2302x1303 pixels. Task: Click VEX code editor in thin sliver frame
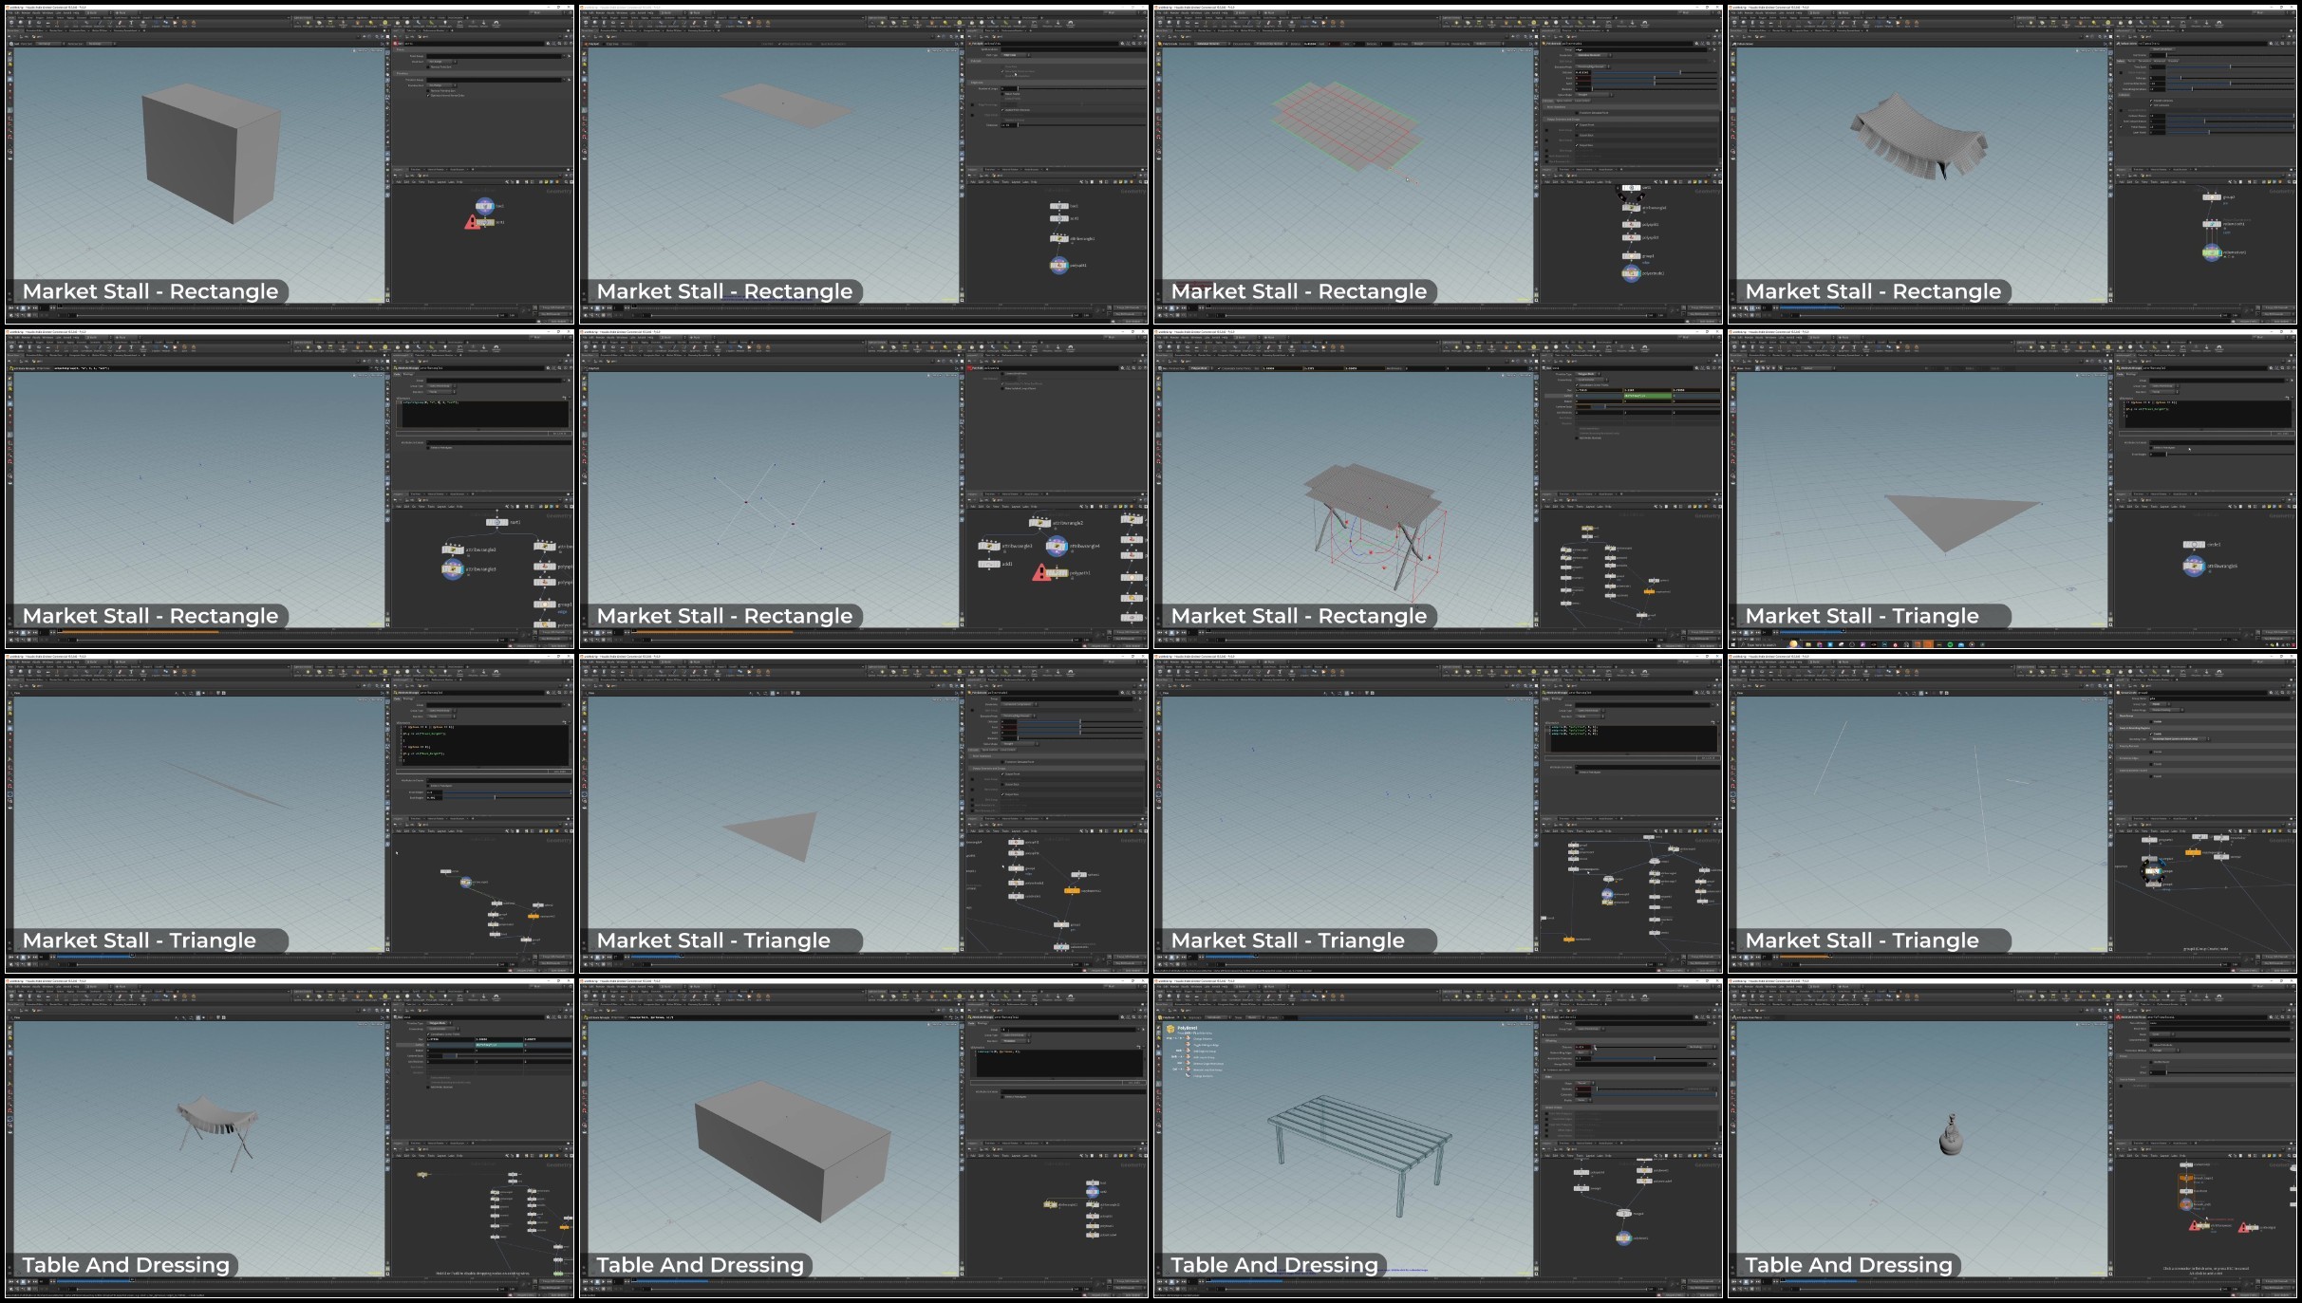pos(483,746)
